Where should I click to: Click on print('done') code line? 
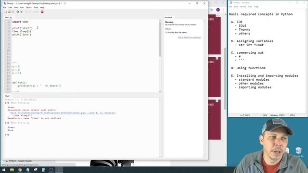(x=22, y=35)
